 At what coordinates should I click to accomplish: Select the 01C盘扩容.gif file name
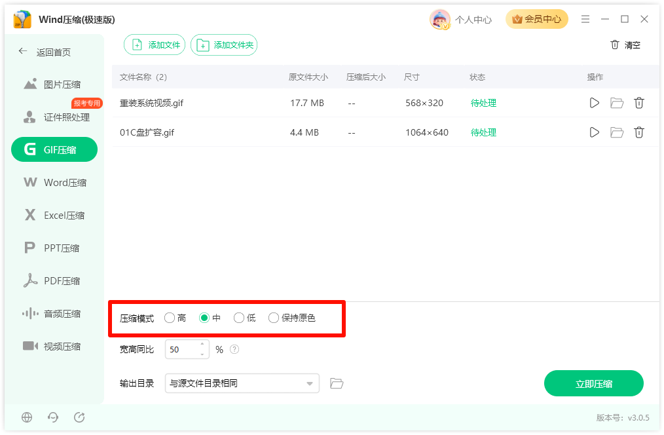click(147, 132)
